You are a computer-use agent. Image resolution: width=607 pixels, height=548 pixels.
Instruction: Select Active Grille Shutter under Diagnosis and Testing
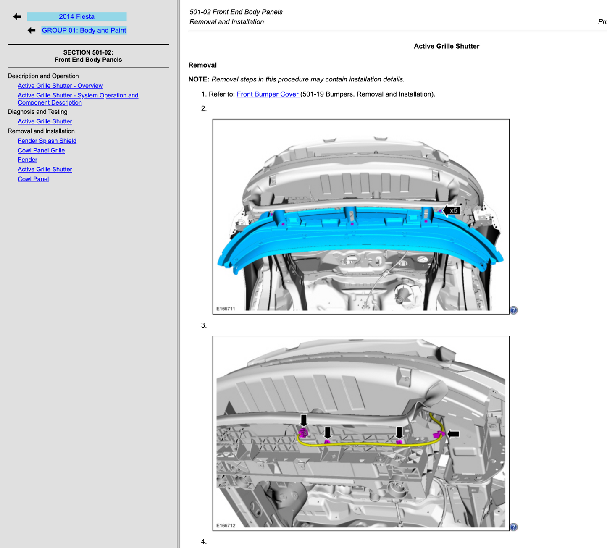point(45,121)
